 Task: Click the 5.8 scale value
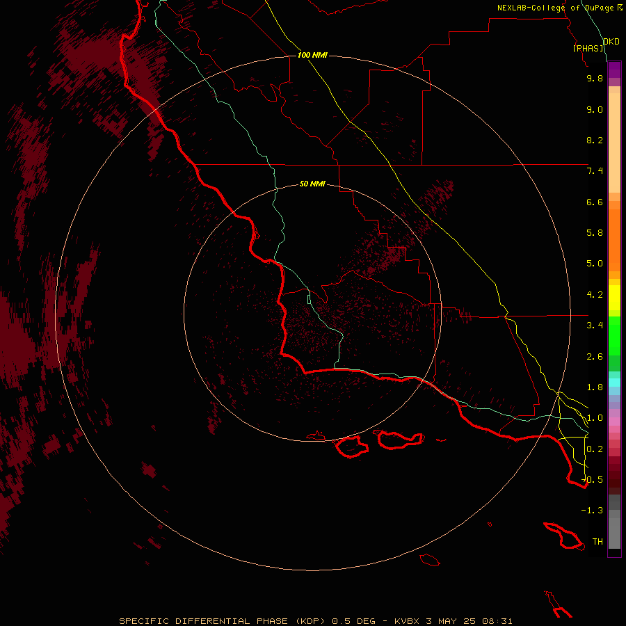(595, 233)
